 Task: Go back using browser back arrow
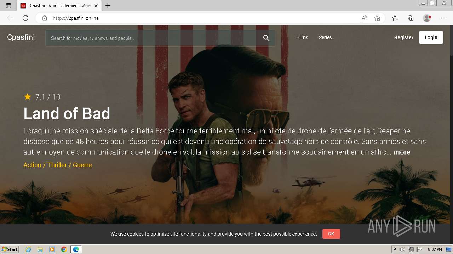coord(10,18)
